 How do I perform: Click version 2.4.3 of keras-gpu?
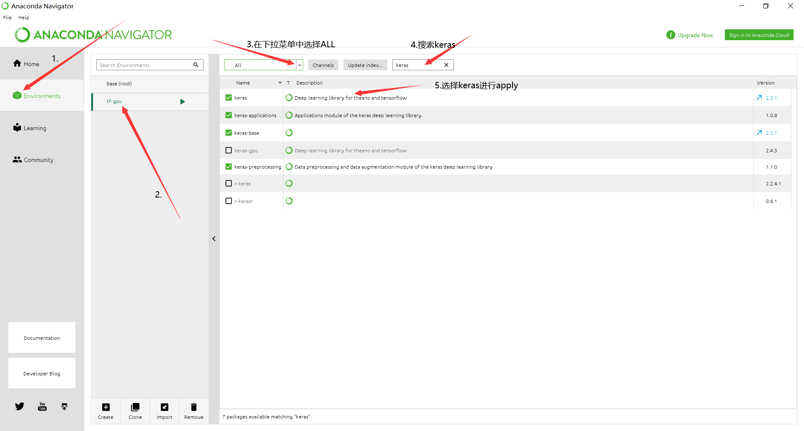pyautogui.click(x=771, y=151)
